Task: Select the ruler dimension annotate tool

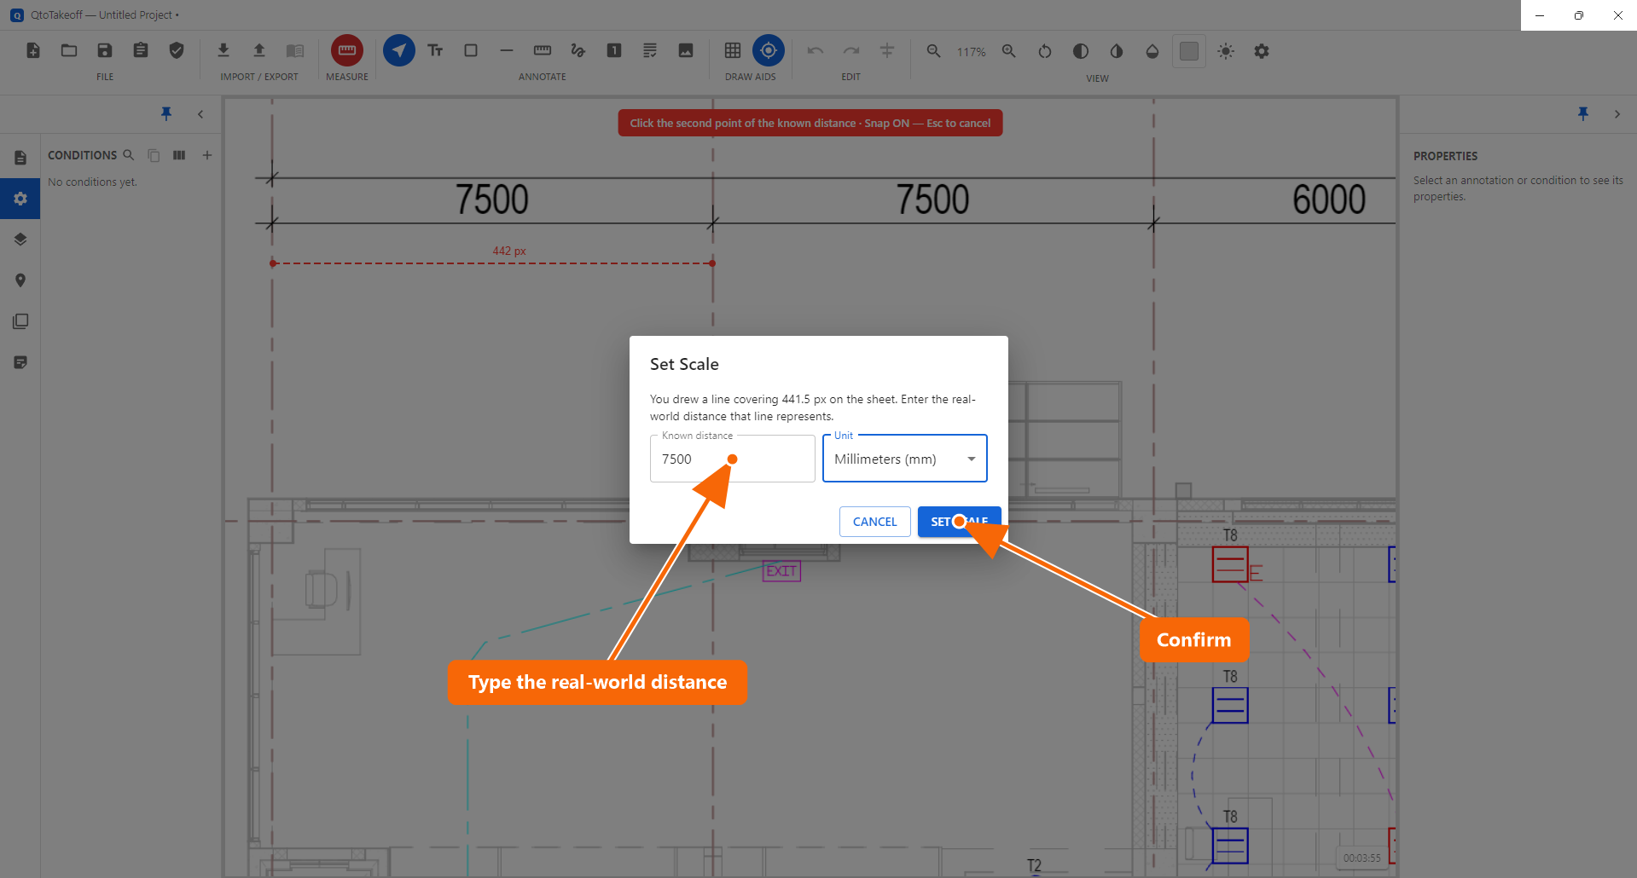Action: pyautogui.click(x=543, y=50)
